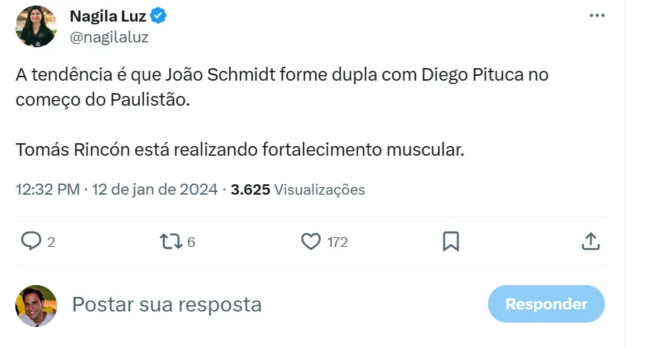648x347 pixels.
Task: Like the tweet with the heart icon
Action: 310,241
